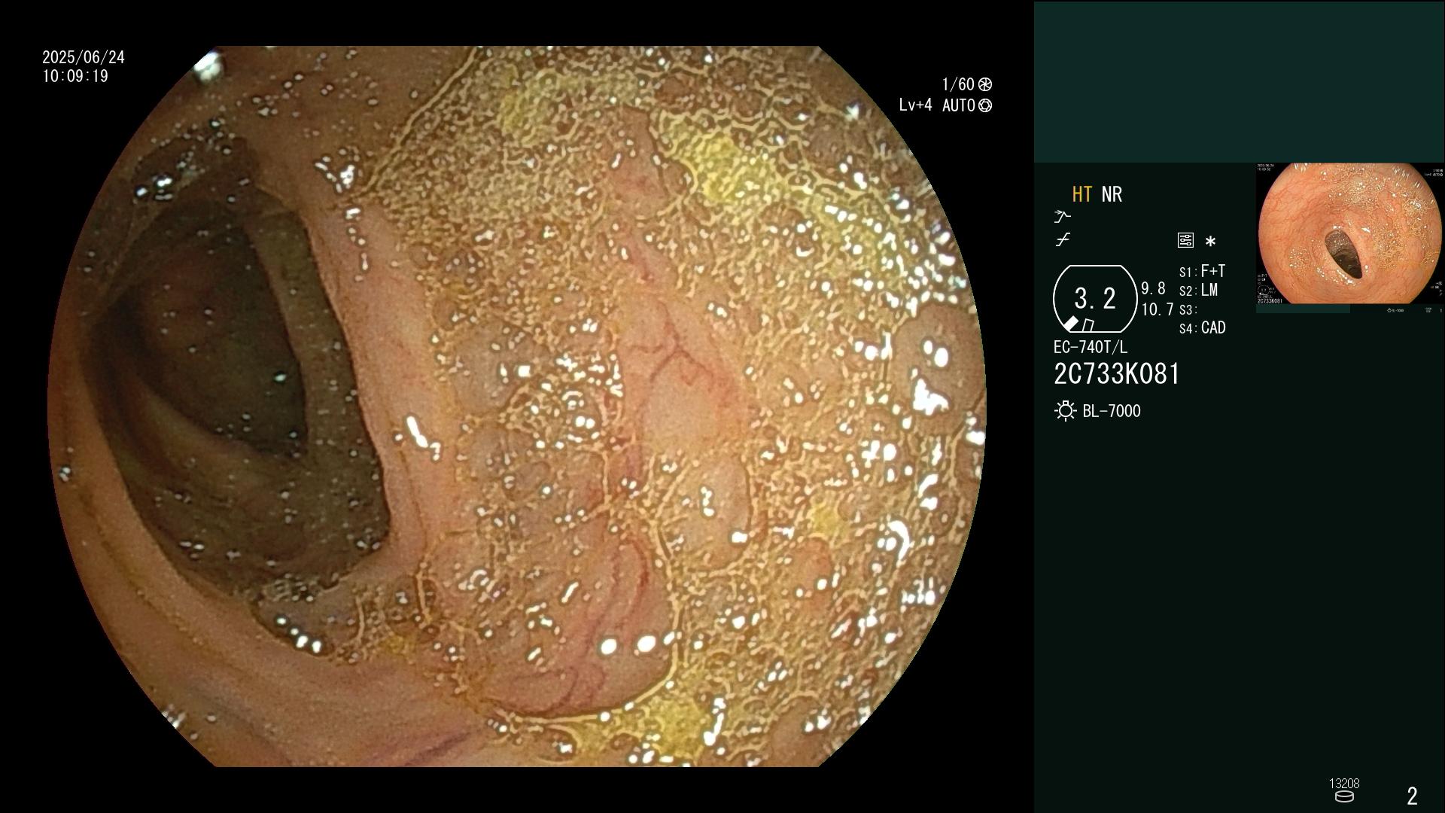Click the AUTO iris mode text
The height and width of the screenshot is (813, 1445).
[959, 105]
